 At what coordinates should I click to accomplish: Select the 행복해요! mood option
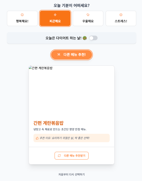pyautogui.click(x=22, y=18)
